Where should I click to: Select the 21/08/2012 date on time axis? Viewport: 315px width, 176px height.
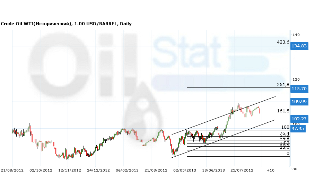point(12,170)
